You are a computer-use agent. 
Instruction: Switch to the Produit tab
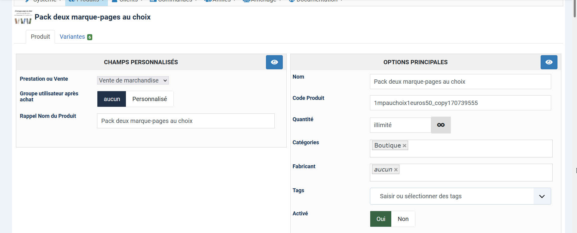pyautogui.click(x=40, y=37)
